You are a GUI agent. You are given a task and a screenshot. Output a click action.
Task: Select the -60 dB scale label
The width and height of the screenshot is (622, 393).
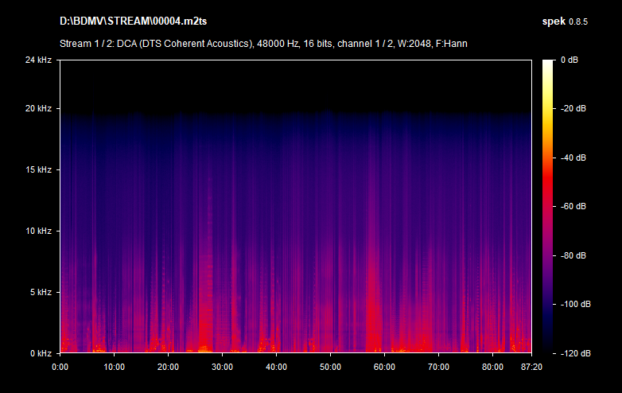point(573,206)
